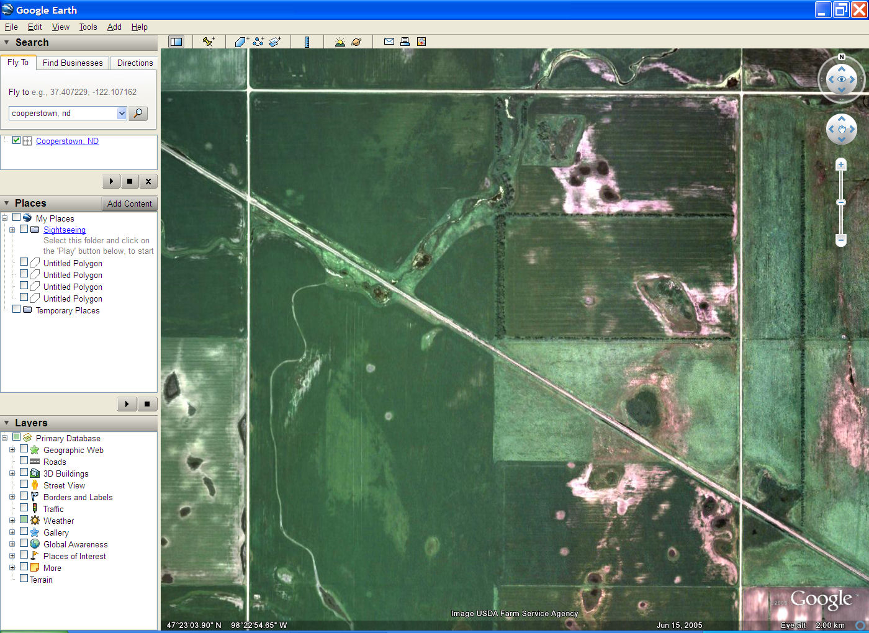The width and height of the screenshot is (869, 633).
Task: Select the Add Polygon tool
Action: pos(241,42)
